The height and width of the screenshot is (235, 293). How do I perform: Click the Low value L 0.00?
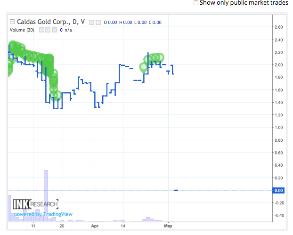140,23
